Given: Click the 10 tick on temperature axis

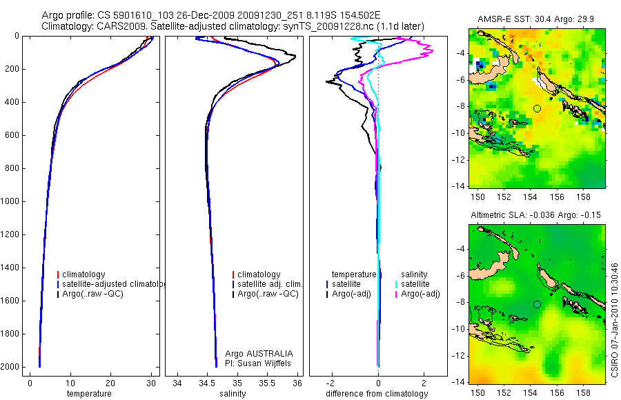Looking at the screenshot, I should (70, 383).
